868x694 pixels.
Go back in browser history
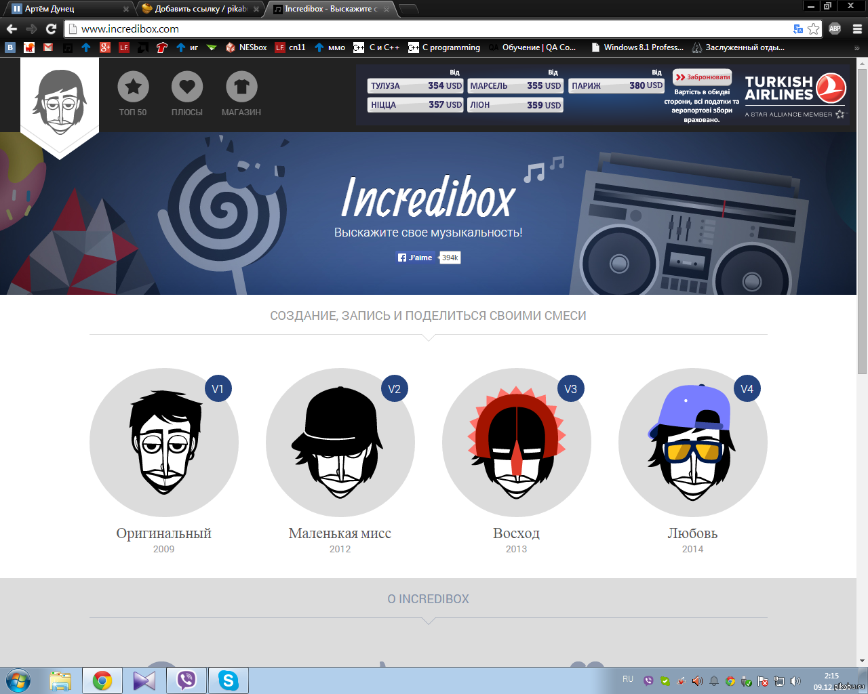[x=12, y=28]
